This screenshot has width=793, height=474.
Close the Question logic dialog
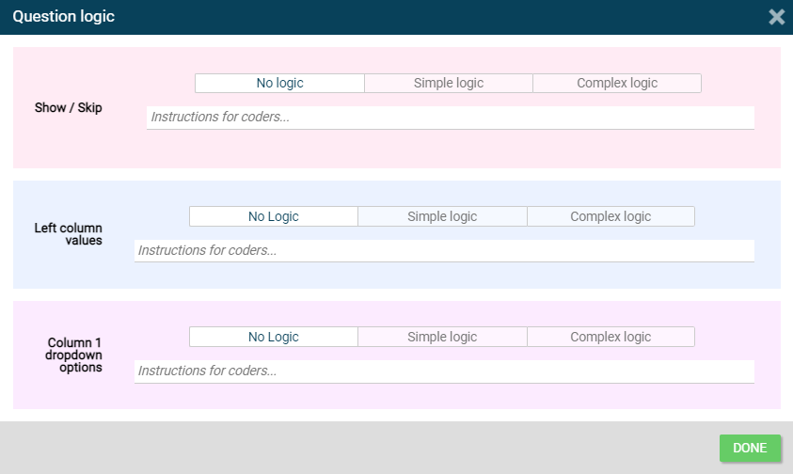pos(776,17)
